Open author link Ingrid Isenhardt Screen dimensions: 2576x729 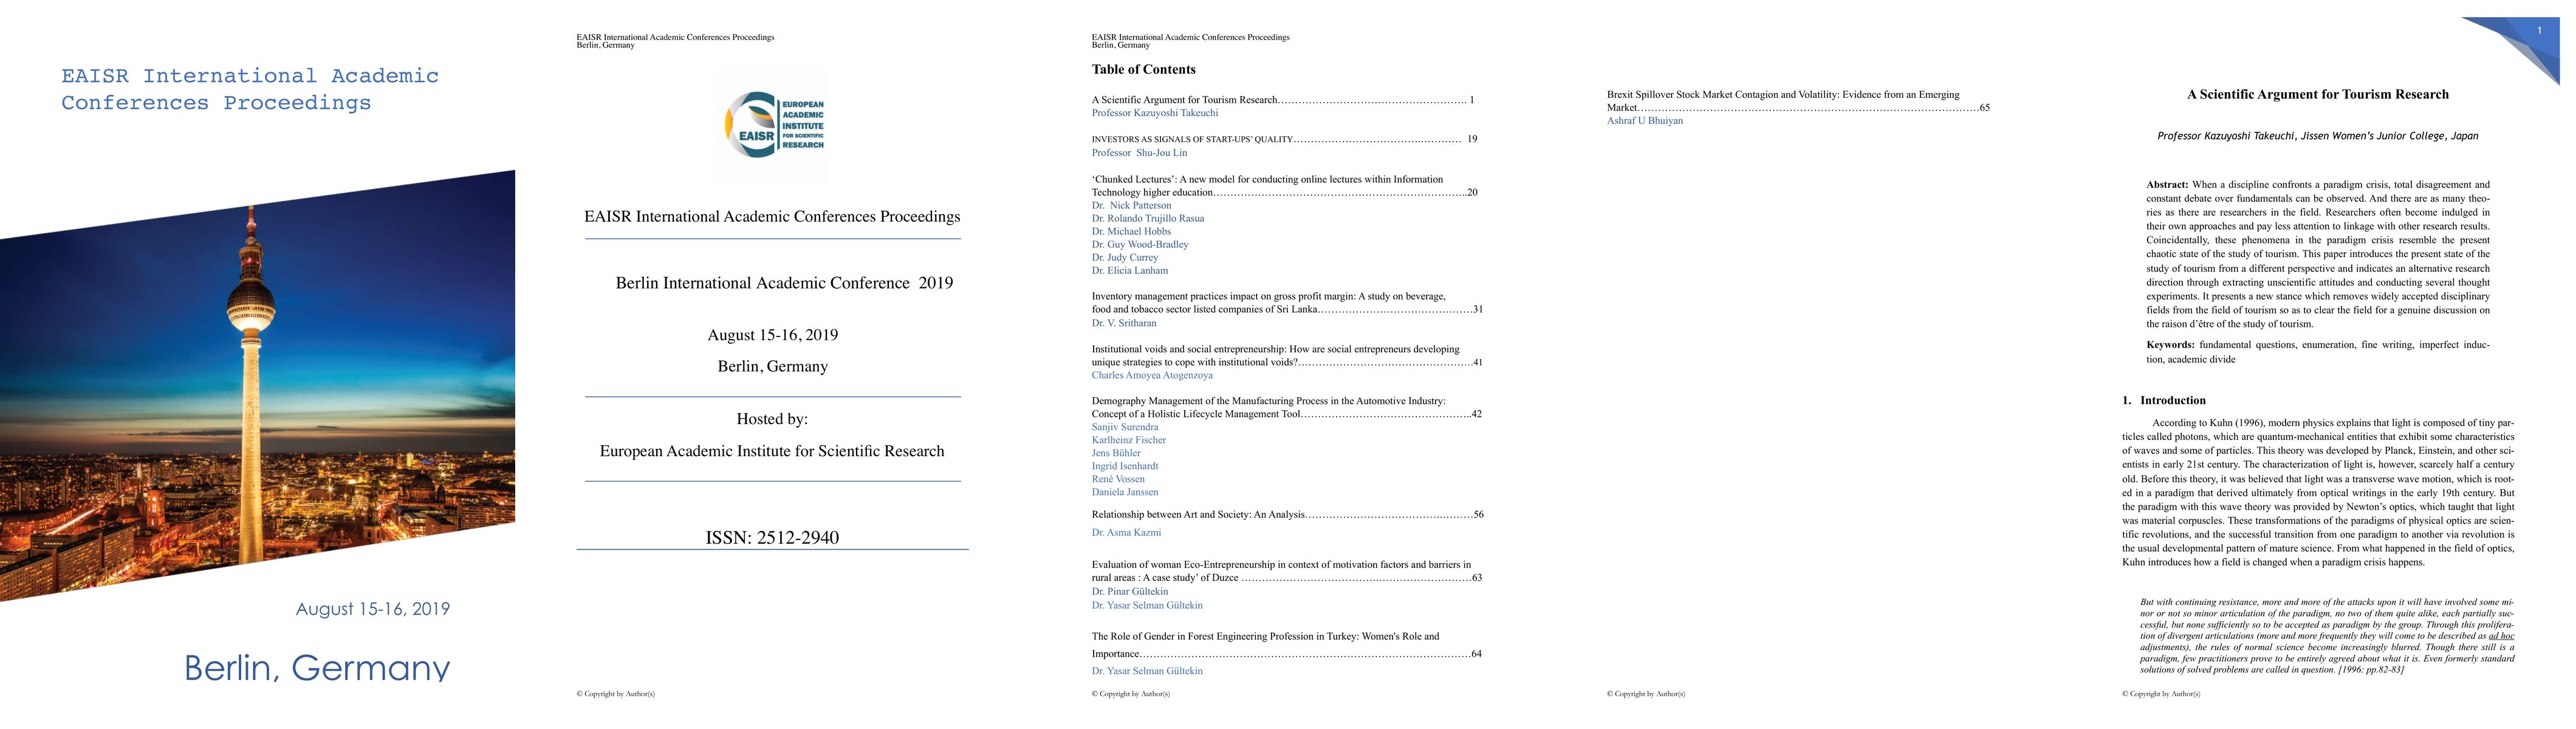1125,466
